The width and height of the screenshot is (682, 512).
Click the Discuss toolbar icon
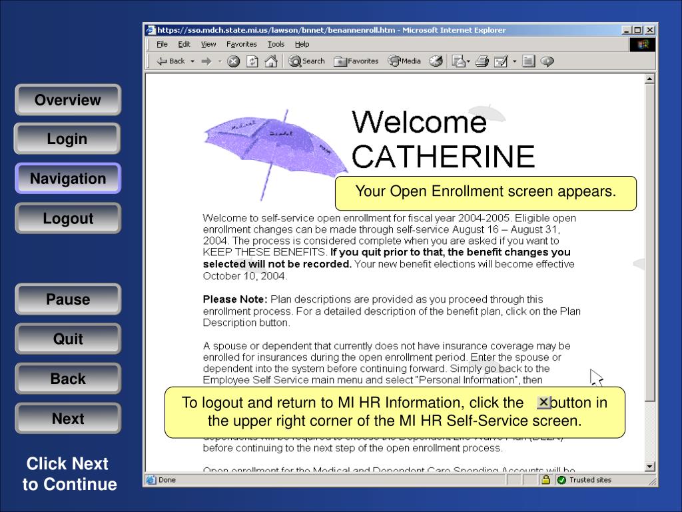[x=528, y=61]
